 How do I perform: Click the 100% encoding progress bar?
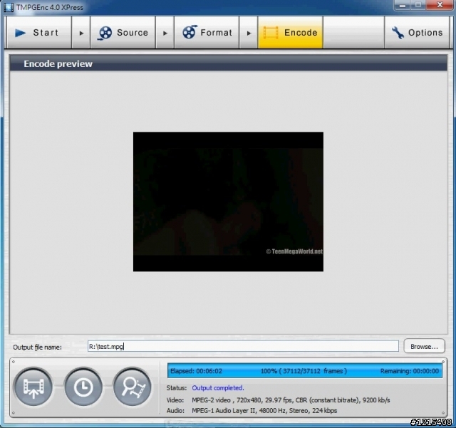pyautogui.click(x=304, y=371)
